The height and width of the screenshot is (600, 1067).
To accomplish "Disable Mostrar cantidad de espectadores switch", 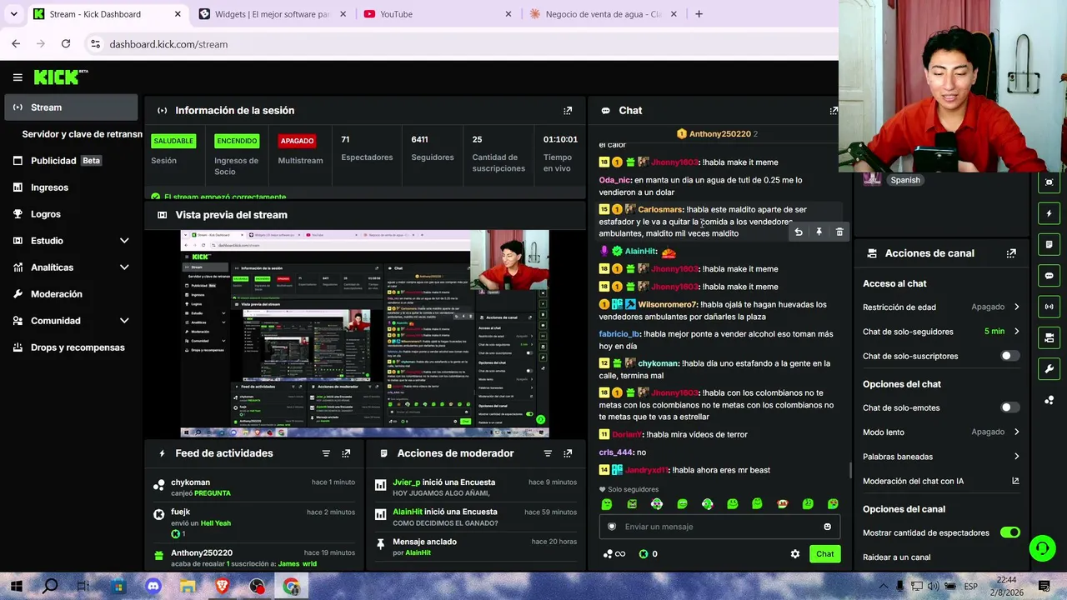I will point(1009,532).
